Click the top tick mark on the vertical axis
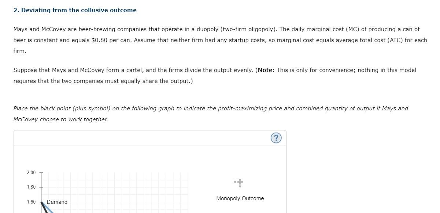The width and height of the screenshot is (440, 213). coord(41,172)
